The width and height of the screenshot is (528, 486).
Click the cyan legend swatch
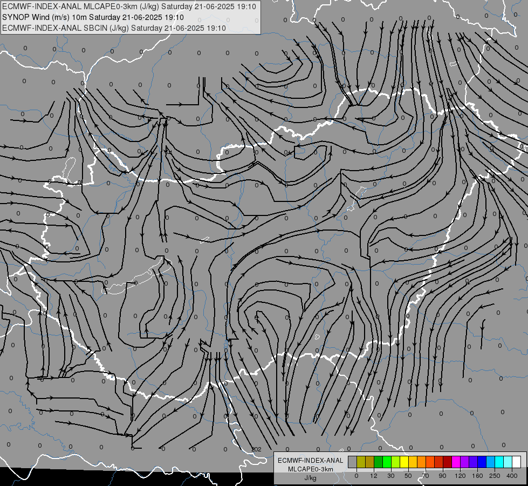point(499,462)
